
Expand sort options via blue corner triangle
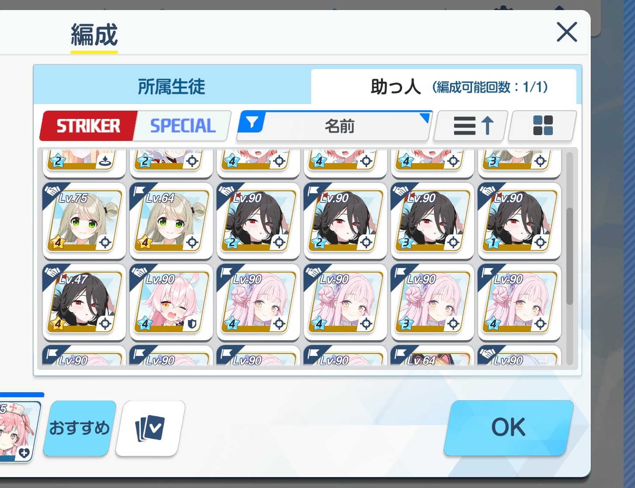(x=424, y=118)
